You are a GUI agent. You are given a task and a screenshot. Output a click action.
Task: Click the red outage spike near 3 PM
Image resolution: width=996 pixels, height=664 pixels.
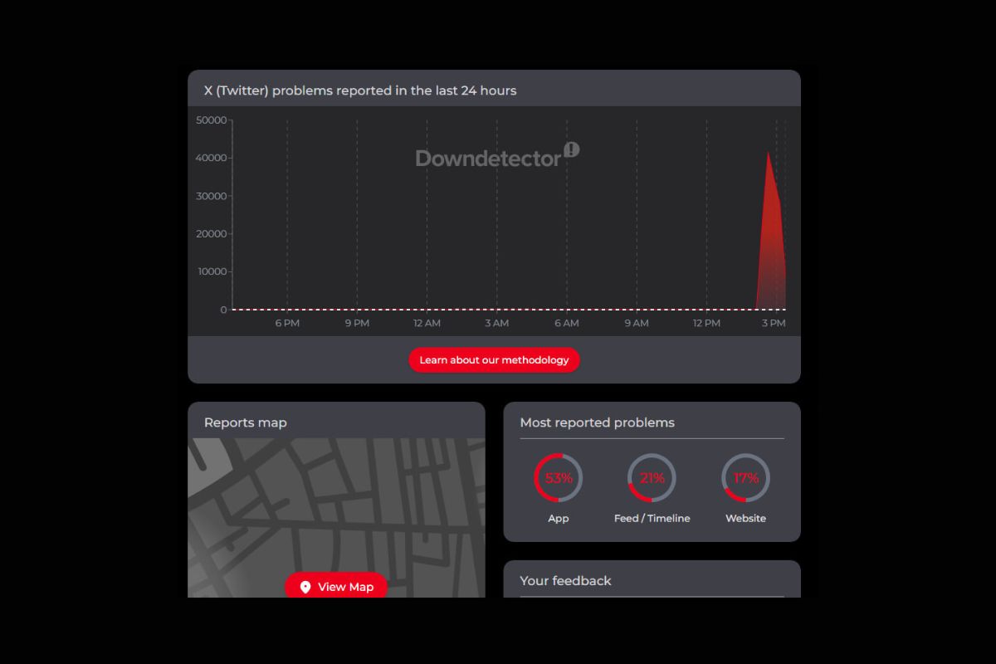(x=770, y=232)
